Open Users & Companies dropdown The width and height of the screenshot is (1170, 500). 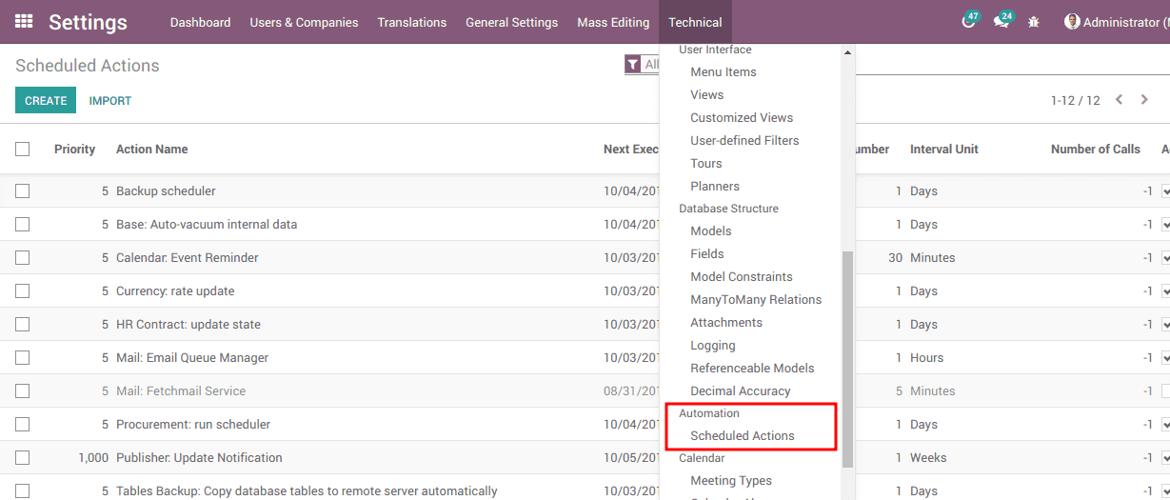(304, 22)
